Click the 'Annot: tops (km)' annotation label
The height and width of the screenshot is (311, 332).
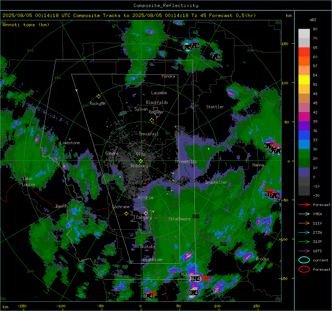pos(26,25)
